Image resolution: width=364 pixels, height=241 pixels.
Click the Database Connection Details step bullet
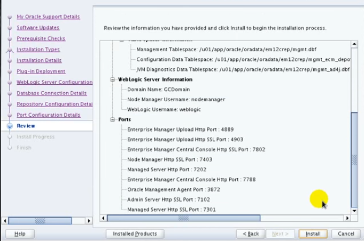click(x=10, y=93)
